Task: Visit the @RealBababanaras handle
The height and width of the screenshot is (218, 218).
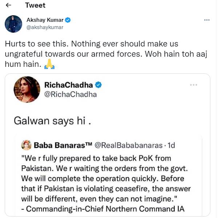Action: click(x=129, y=145)
